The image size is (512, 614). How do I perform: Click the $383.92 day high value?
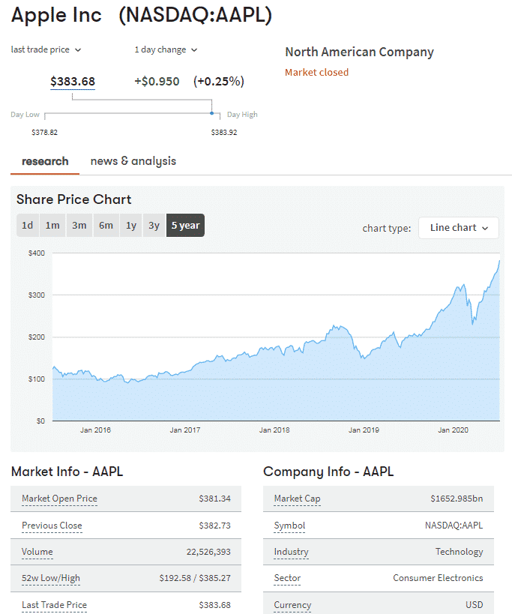click(224, 133)
